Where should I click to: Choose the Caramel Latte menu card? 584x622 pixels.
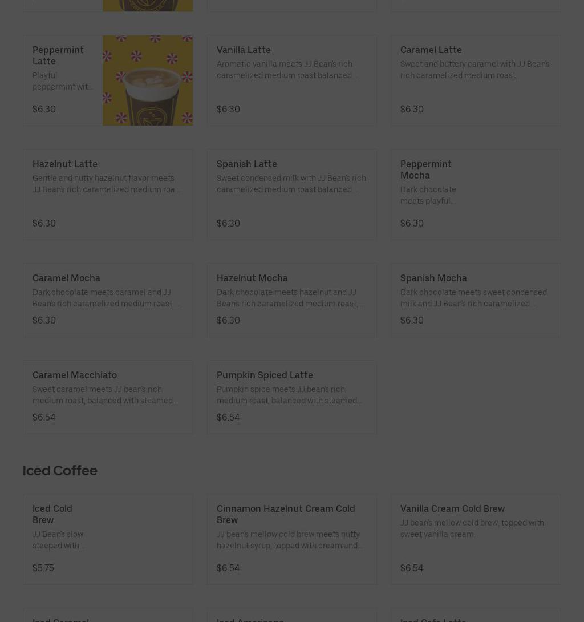(475, 80)
